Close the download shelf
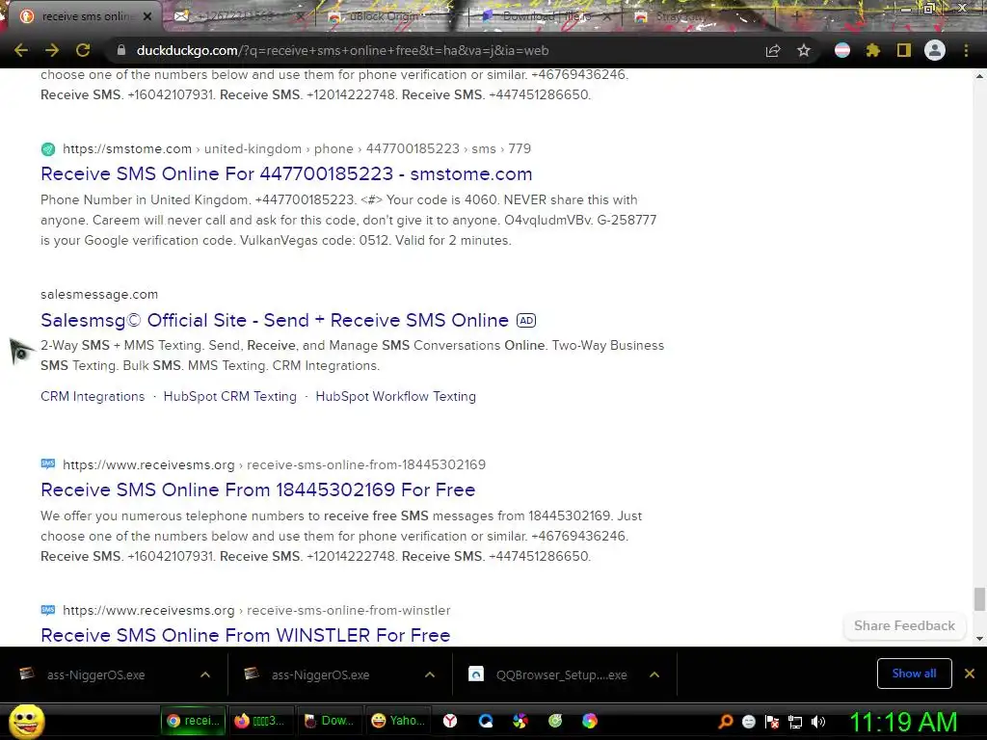Viewport: 987px width, 740px height. pos(970,674)
